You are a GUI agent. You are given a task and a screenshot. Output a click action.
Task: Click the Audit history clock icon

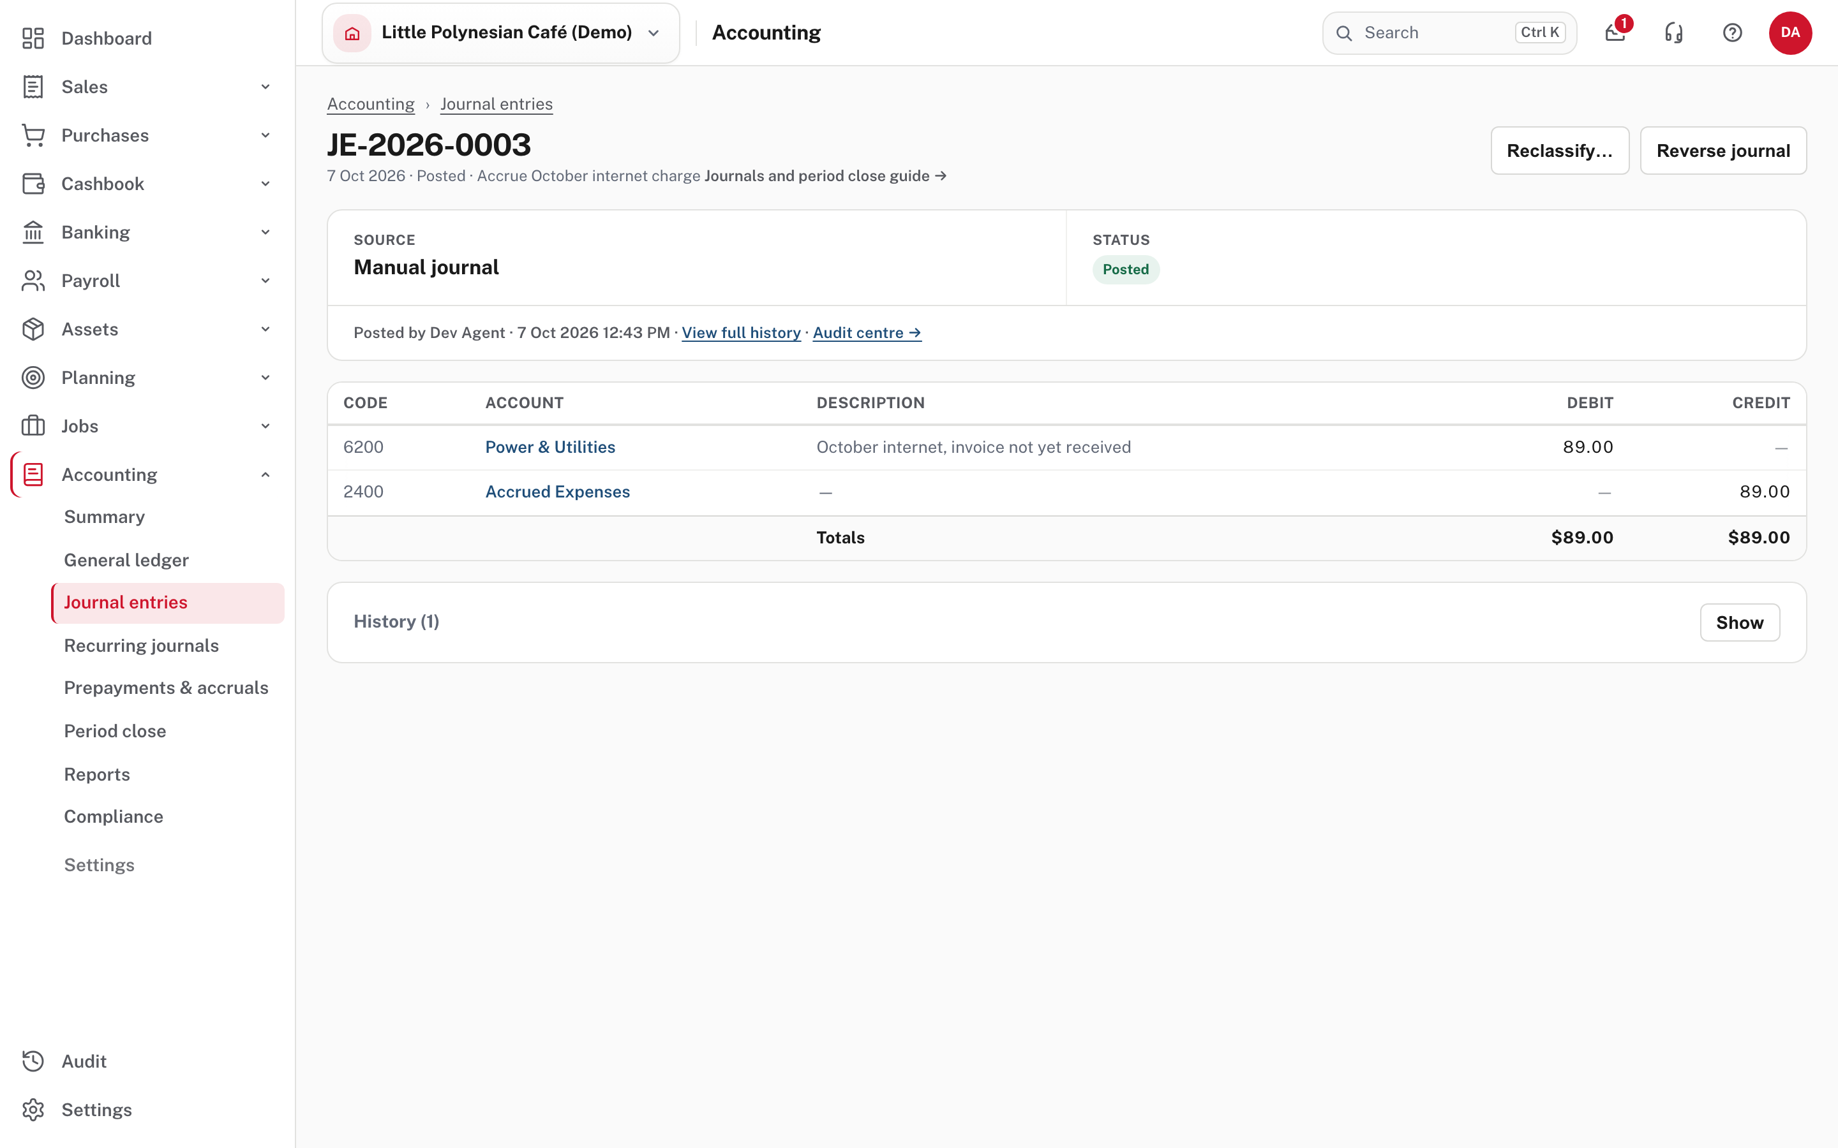[x=33, y=1061]
